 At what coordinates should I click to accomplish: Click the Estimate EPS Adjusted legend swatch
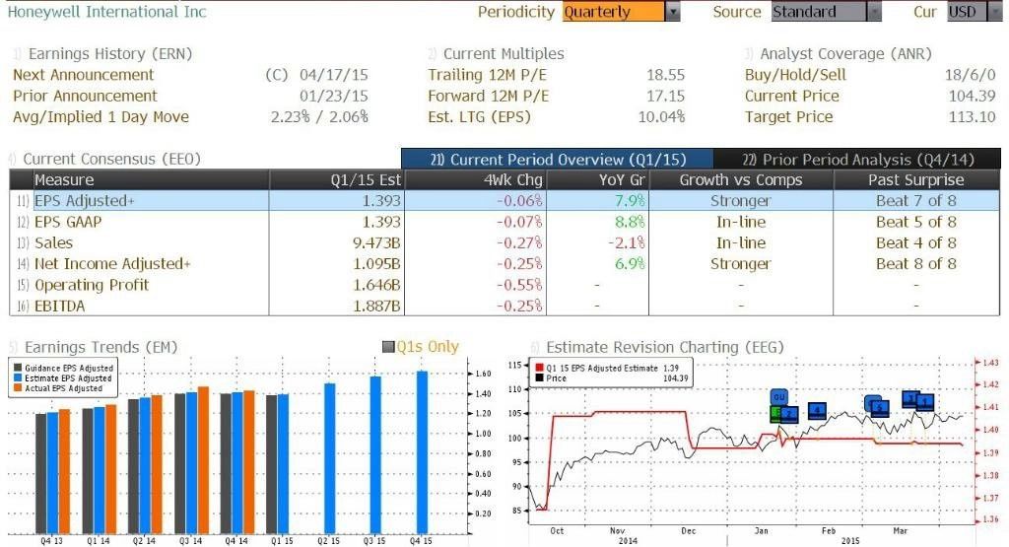pyautogui.click(x=18, y=378)
